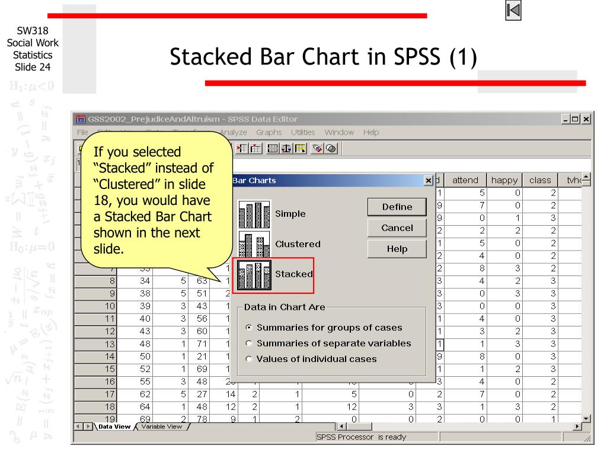Viewport: 607px width, 455px height.
Task: Open the Help menu in menu bar
Action: tap(371, 132)
